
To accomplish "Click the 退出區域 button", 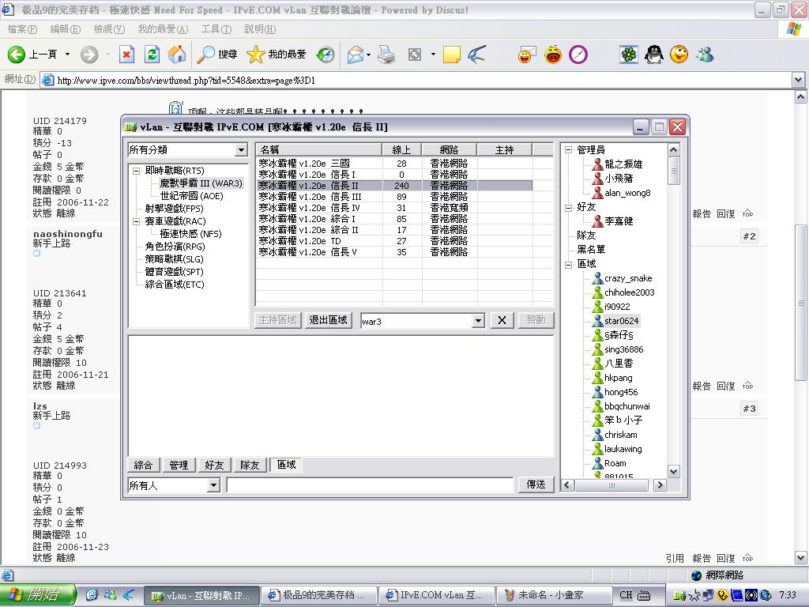I will point(328,320).
